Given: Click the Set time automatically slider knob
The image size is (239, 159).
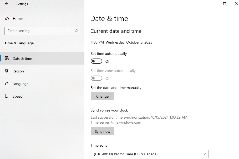Looking at the screenshot, I should 94,61.
